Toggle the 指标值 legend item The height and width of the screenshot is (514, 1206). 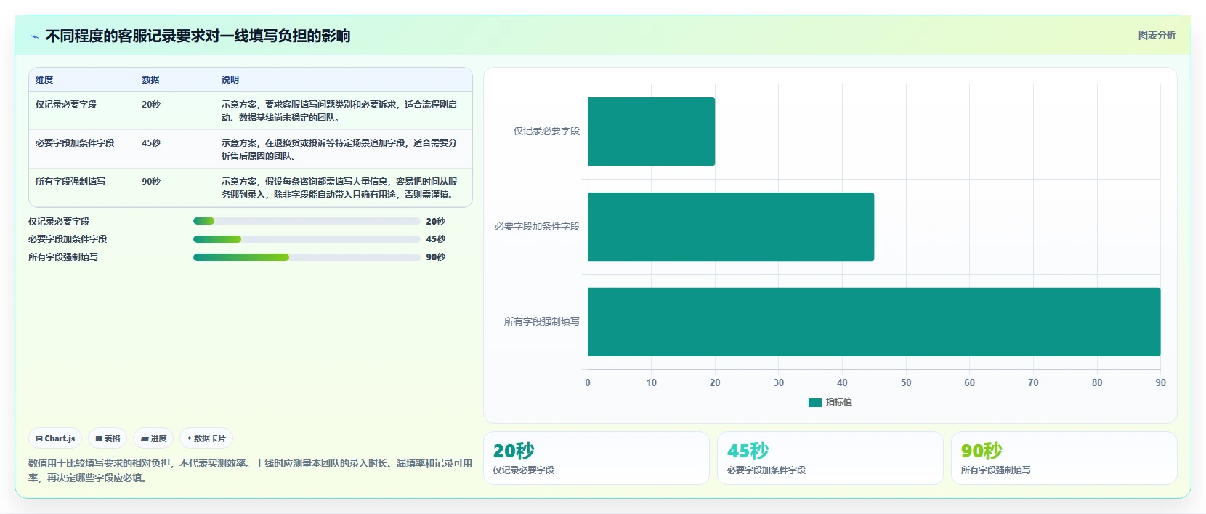[830, 402]
